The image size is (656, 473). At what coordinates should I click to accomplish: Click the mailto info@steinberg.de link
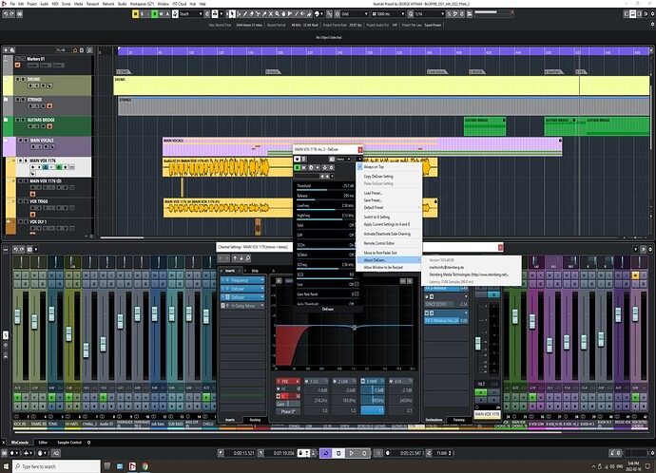[x=447, y=267]
